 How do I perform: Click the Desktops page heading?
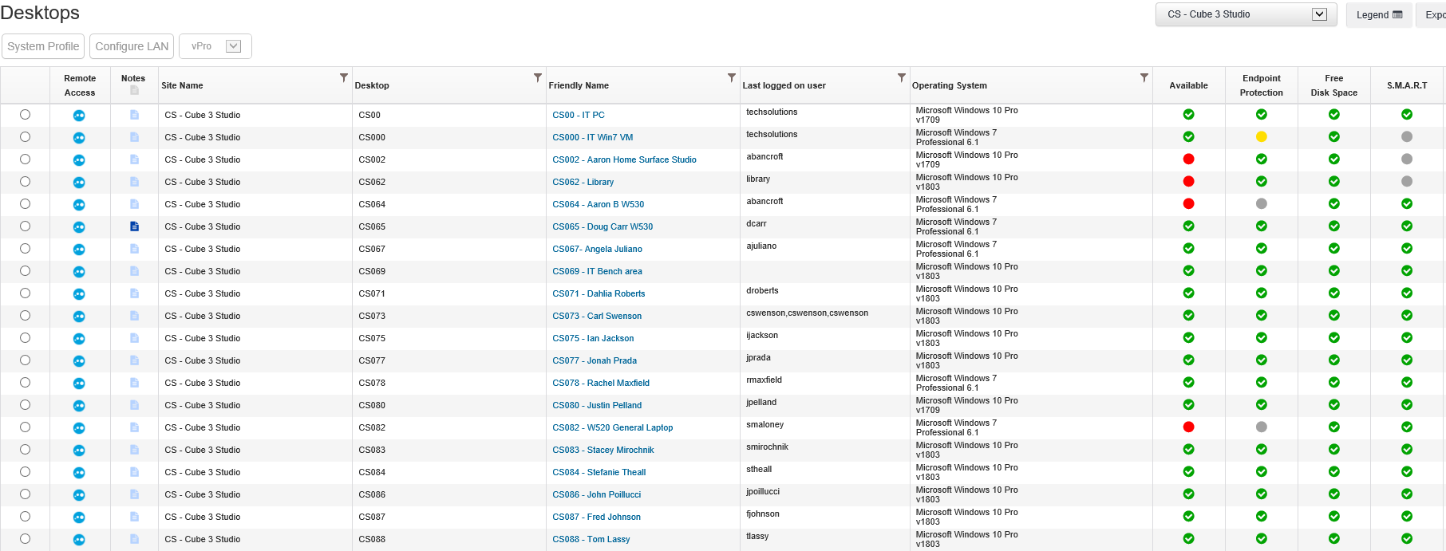point(40,13)
